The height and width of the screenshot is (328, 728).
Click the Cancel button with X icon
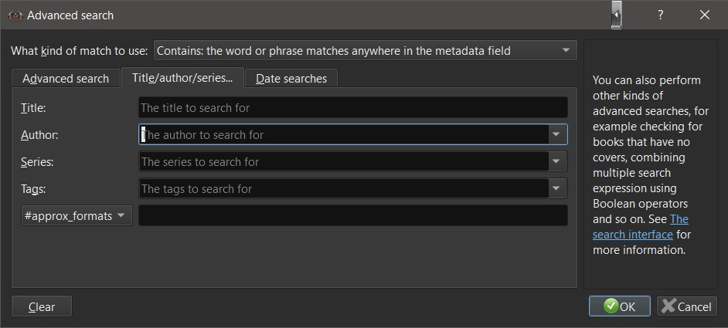click(687, 306)
